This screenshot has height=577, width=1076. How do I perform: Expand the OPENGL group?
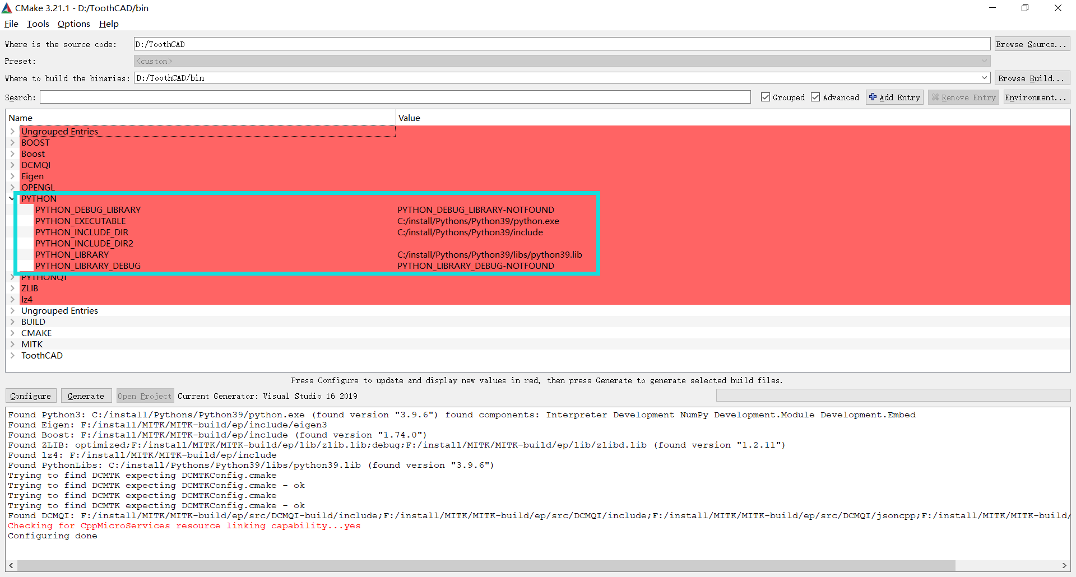[x=12, y=187]
